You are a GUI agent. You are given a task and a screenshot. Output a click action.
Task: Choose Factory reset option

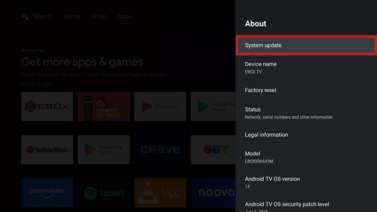pos(306,90)
